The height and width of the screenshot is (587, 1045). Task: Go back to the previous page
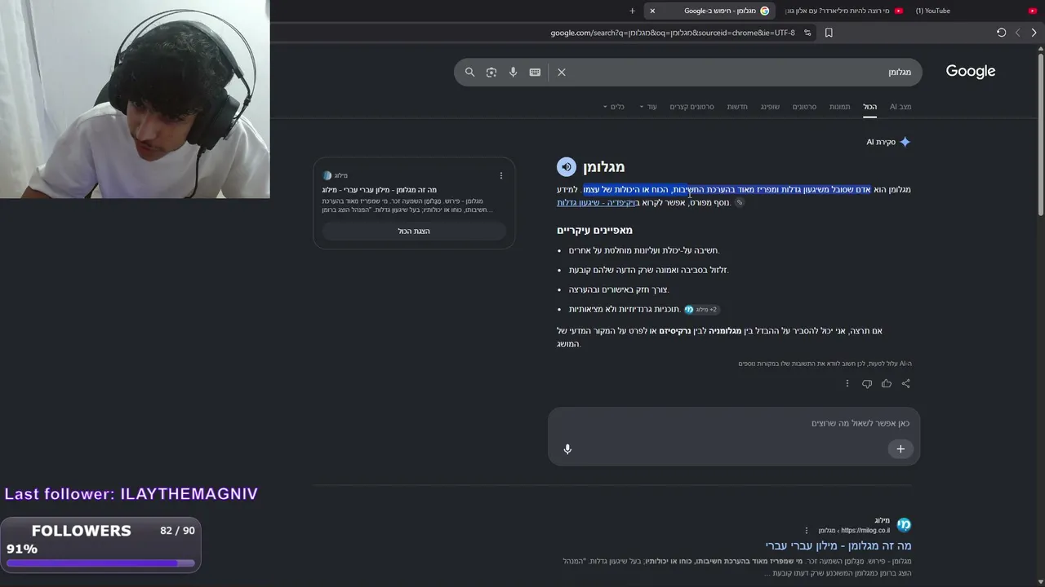(1034, 33)
